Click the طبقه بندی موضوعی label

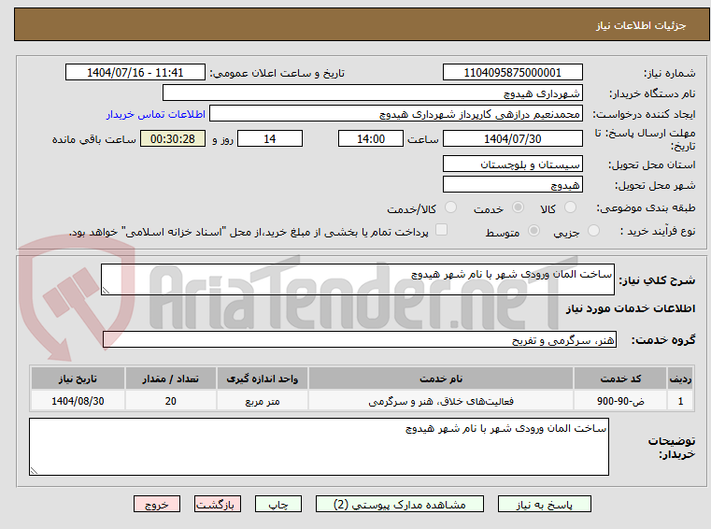(646, 207)
